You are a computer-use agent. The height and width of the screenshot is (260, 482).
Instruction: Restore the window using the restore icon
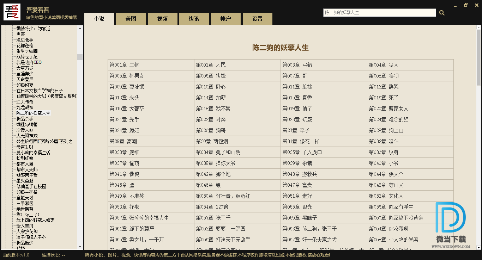click(466, 5)
